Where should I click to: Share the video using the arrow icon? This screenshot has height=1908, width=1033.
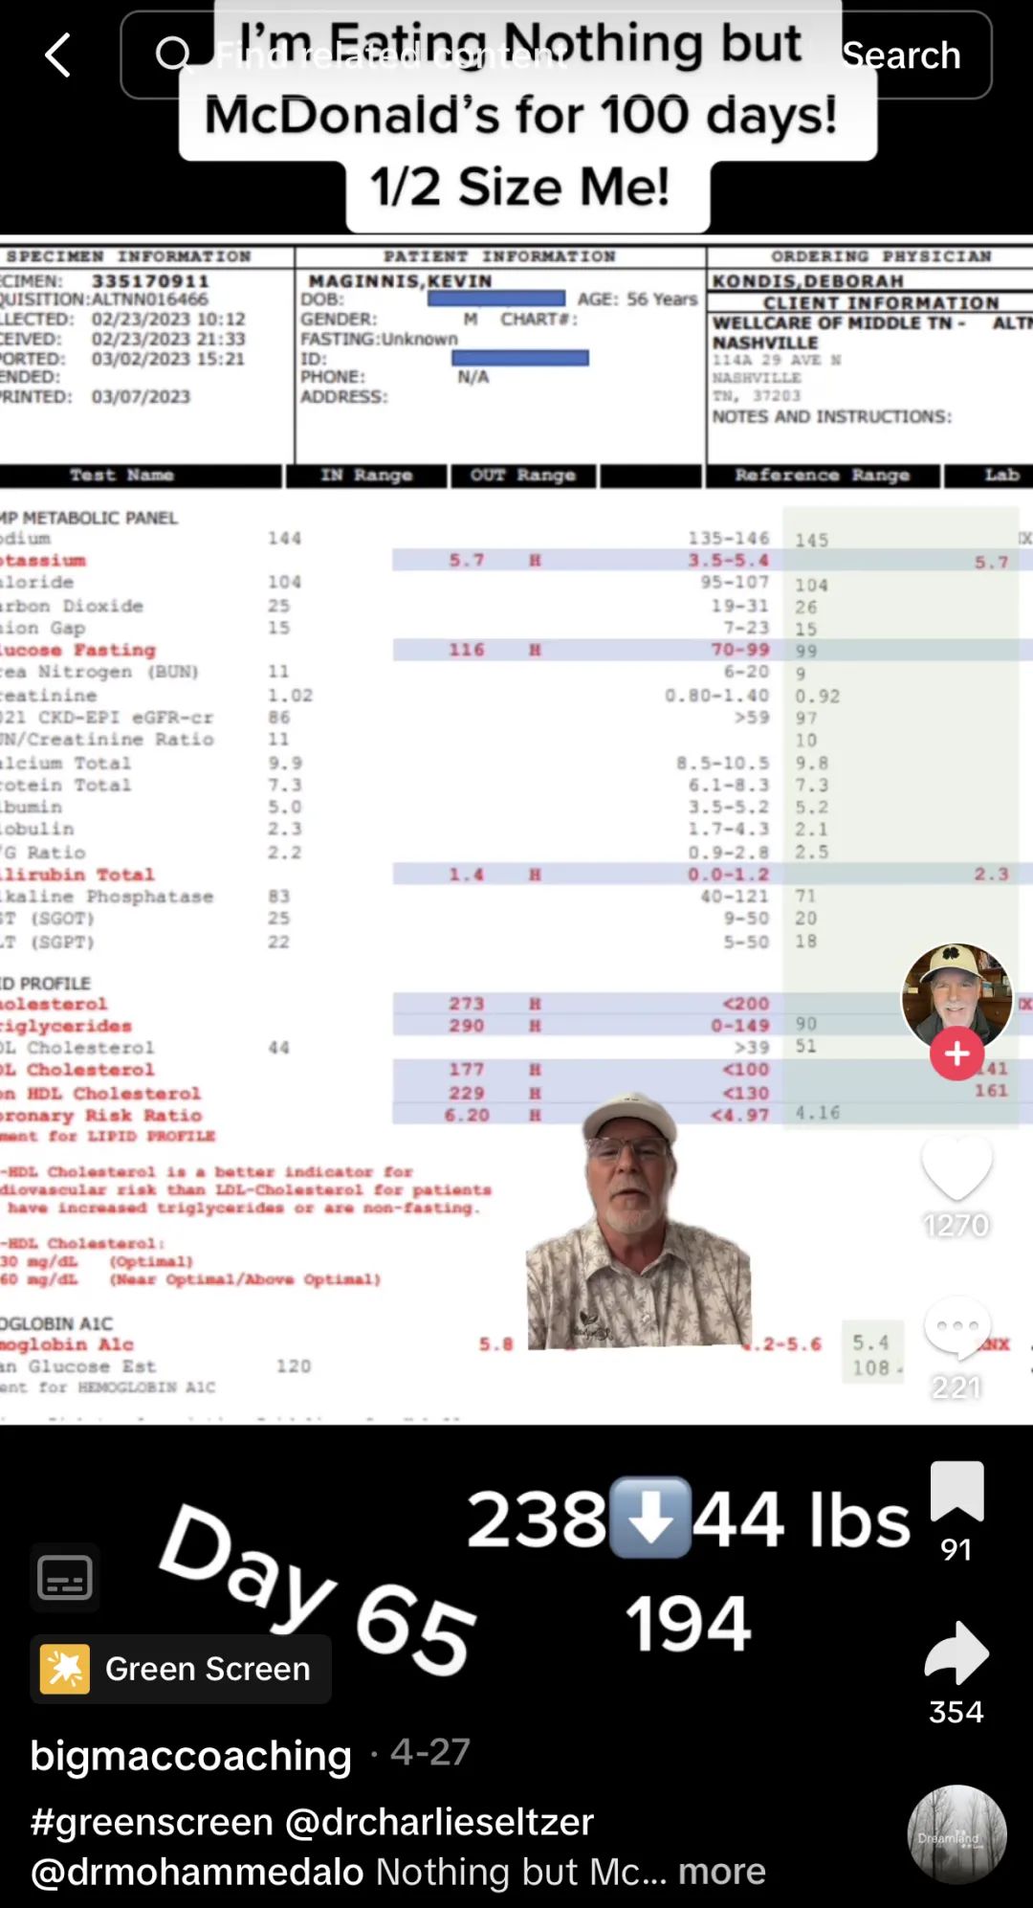956,1653
